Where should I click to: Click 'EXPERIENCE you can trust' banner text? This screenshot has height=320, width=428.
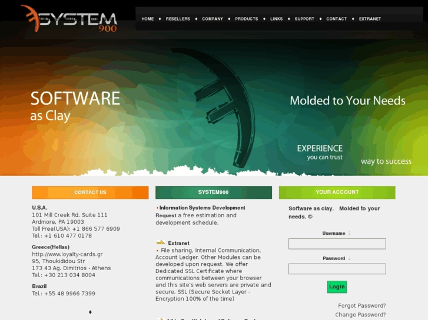coord(320,152)
